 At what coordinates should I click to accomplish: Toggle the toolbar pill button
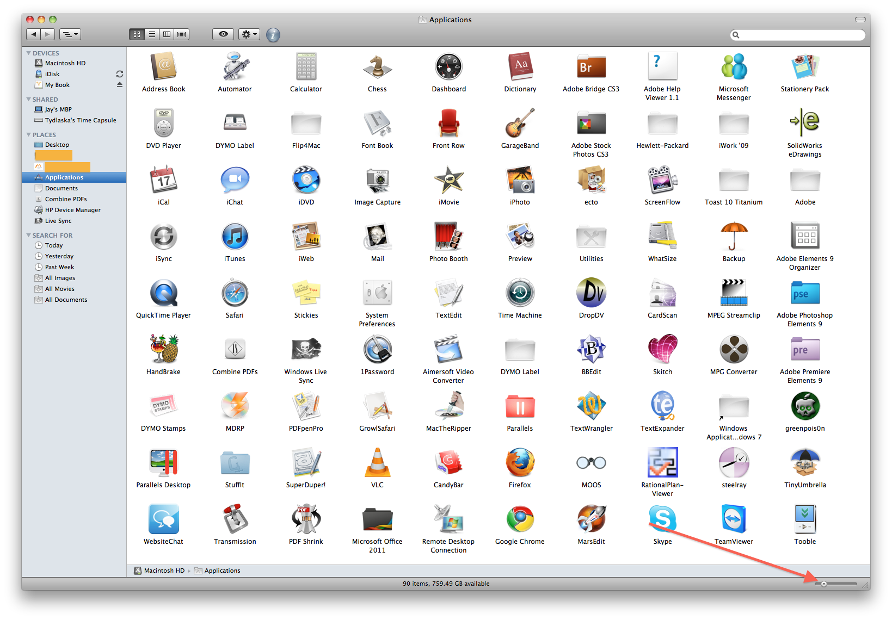[x=860, y=19]
